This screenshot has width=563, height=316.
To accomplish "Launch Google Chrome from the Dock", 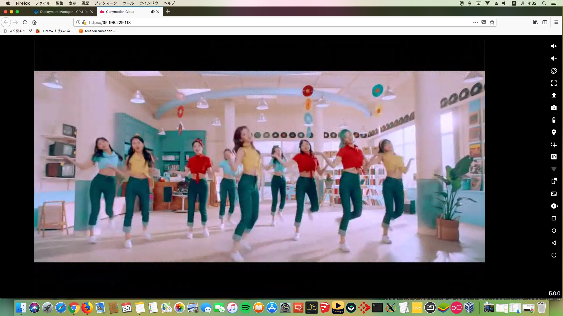I will click(74, 308).
